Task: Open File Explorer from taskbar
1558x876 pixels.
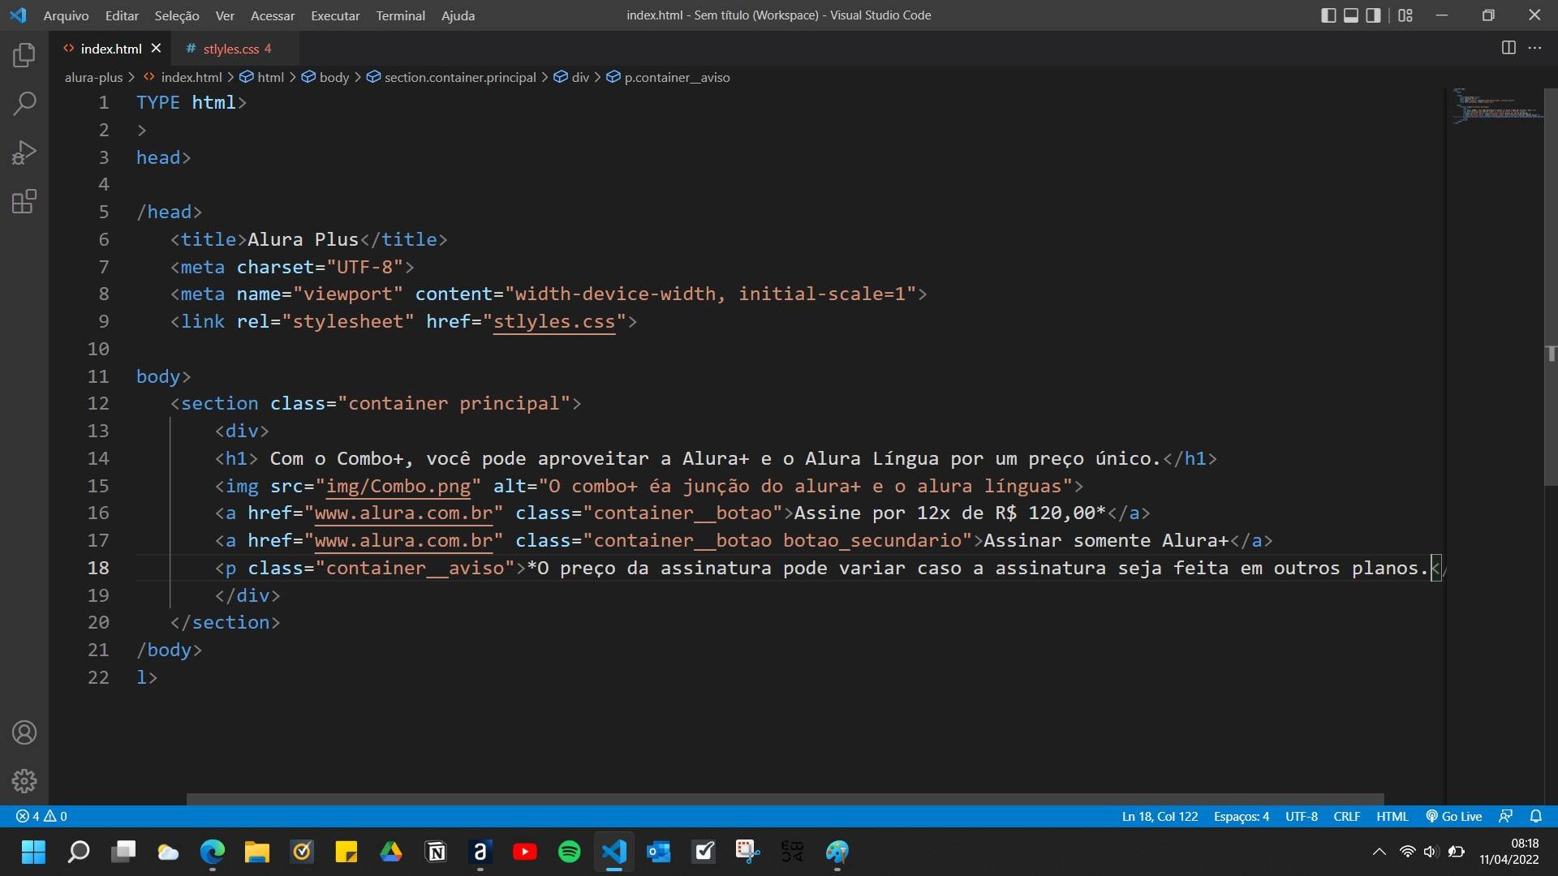Action: pos(257,852)
